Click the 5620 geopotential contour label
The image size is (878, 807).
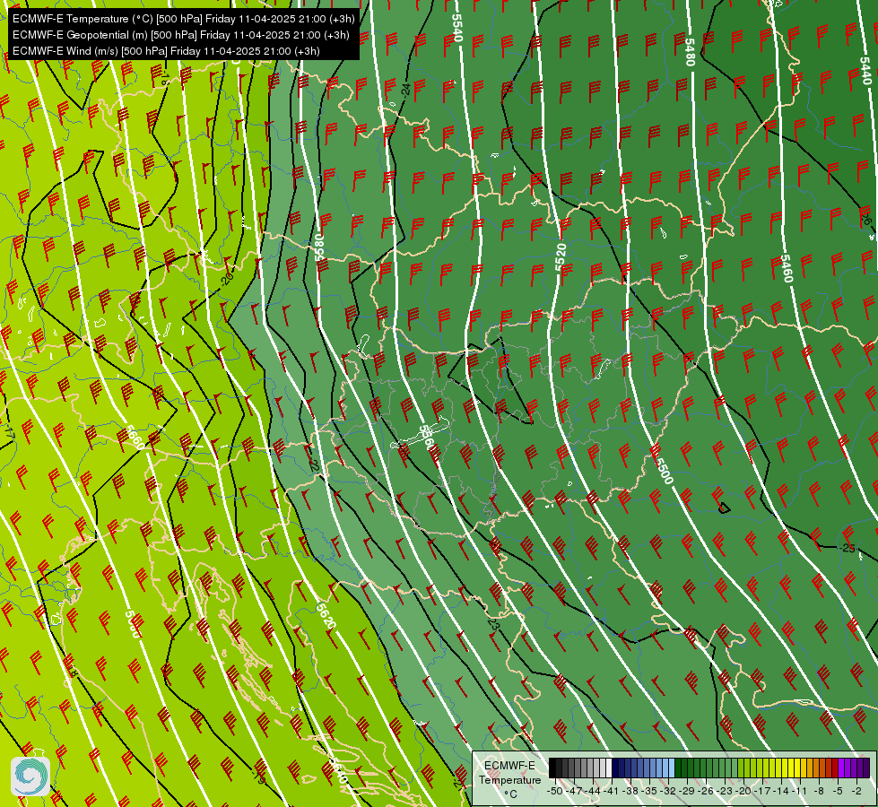click(326, 616)
